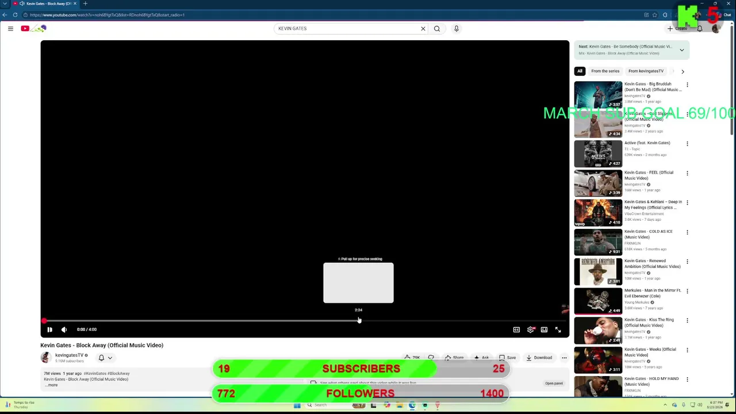Select the From kevingatesTV chip
This screenshot has width=736, height=414.
[x=646, y=71]
